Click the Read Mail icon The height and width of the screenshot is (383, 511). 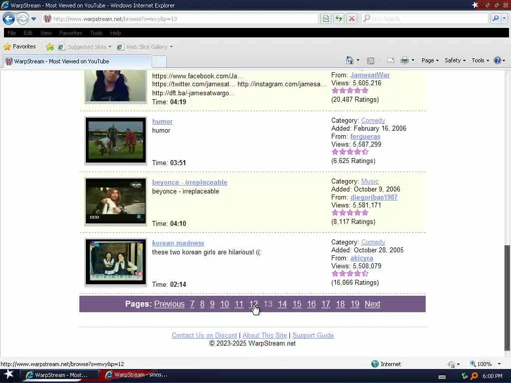tap(390, 60)
